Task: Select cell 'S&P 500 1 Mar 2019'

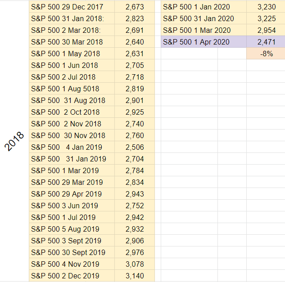Action: click(x=72, y=170)
